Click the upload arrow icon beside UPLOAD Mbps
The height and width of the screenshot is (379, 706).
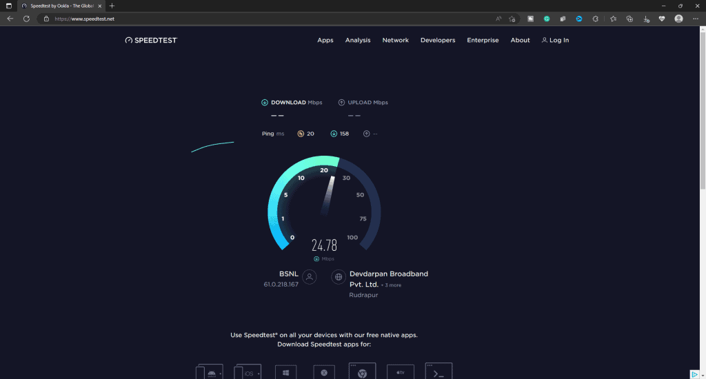[341, 102]
